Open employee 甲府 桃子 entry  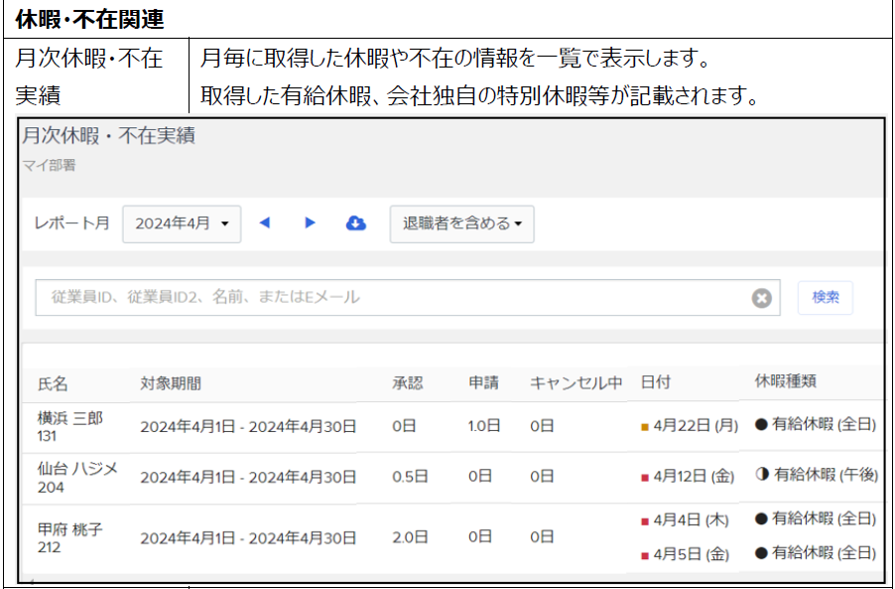coord(69,529)
